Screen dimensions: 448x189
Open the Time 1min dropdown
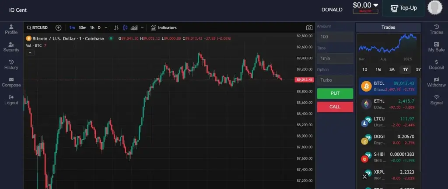[x=335, y=58]
